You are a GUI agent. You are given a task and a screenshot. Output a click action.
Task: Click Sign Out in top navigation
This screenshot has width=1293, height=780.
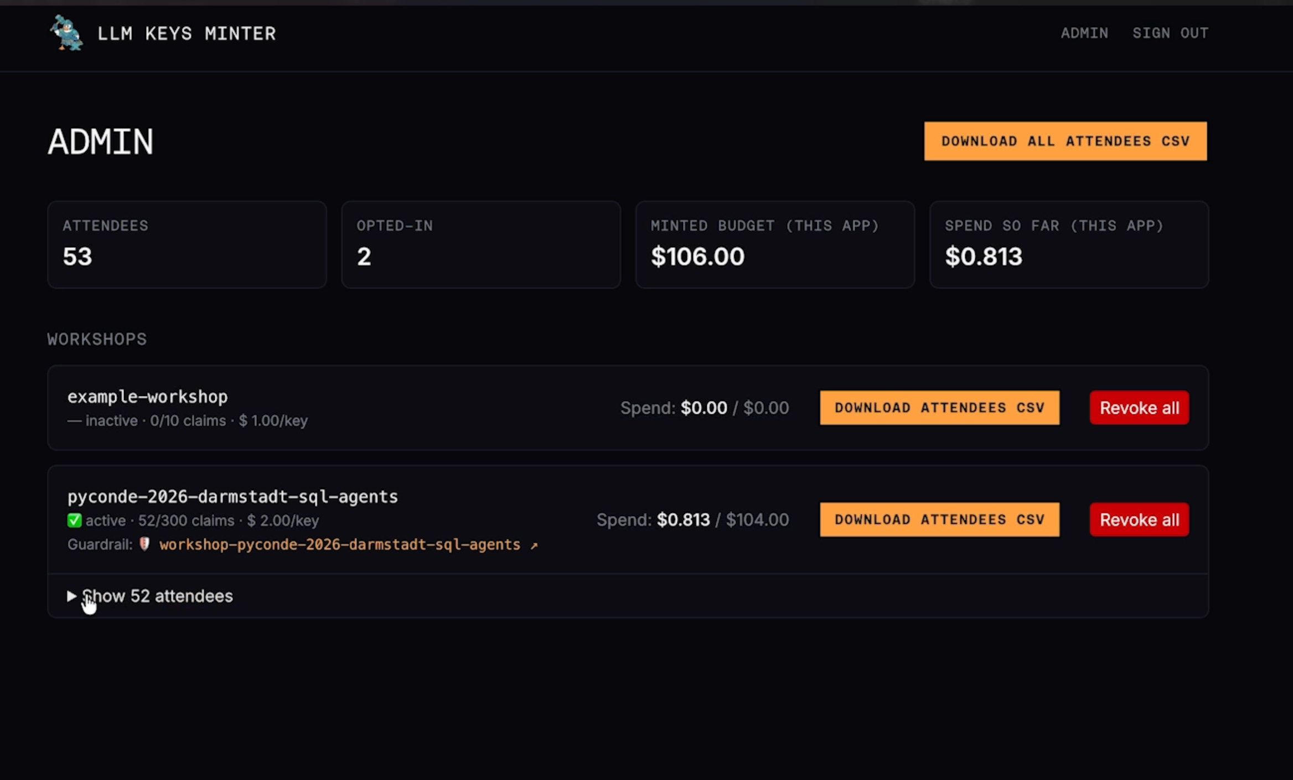[x=1170, y=33]
